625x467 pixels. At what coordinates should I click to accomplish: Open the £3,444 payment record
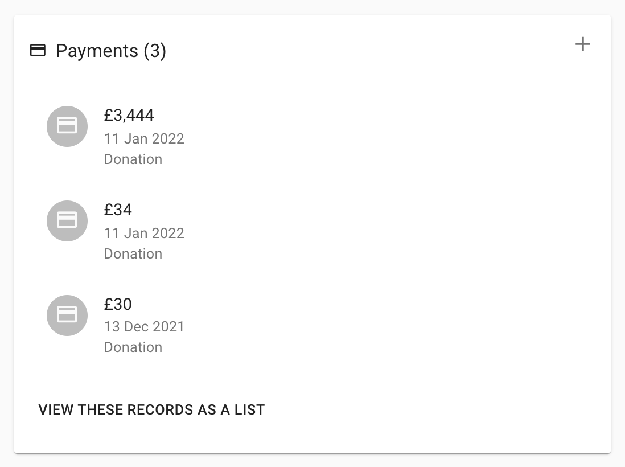pos(129,116)
